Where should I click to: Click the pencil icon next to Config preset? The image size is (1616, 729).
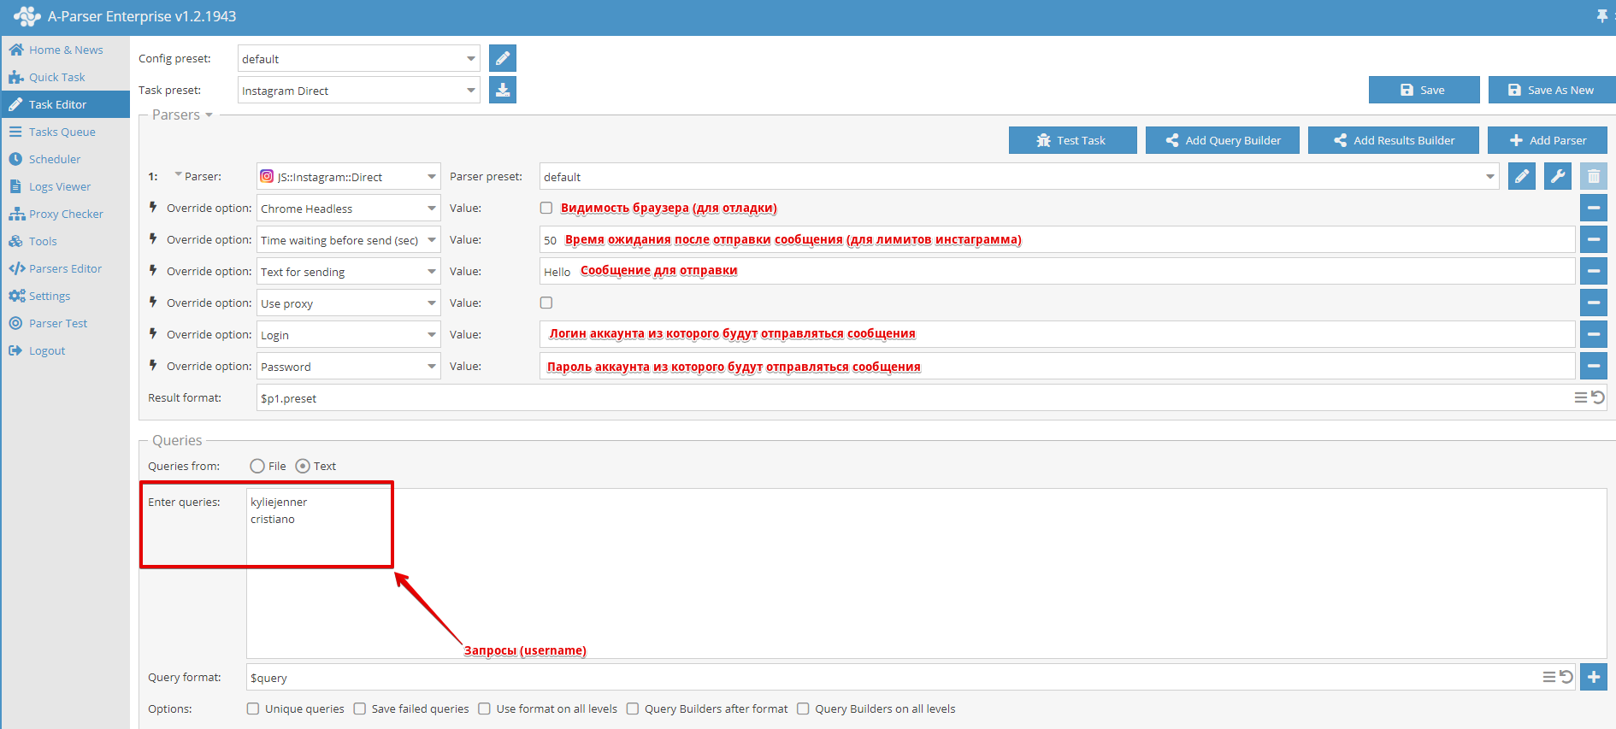pos(503,58)
